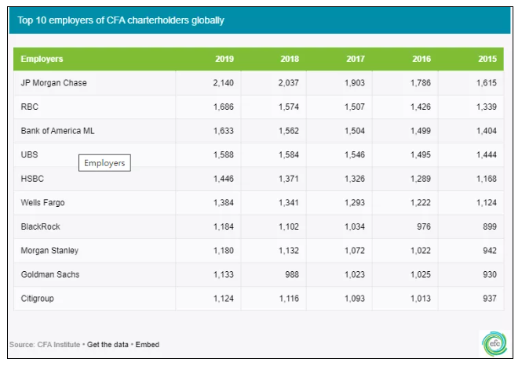Select UBS 2017 value 1,546
Screen dimensions: 522x366
coord(355,154)
